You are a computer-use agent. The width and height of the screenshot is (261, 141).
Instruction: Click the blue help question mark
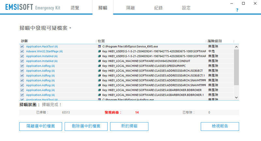click(x=237, y=10)
